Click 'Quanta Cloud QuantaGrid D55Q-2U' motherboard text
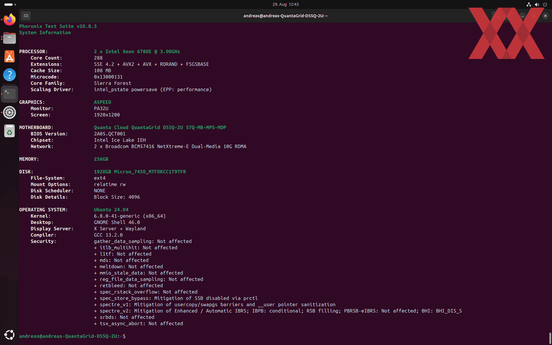This screenshot has width=552, height=345. (139, 127)
